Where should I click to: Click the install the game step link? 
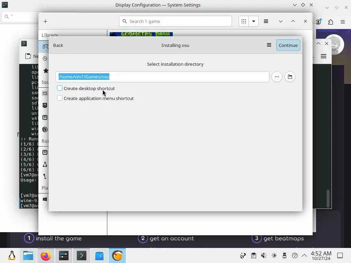tap(53, 238)
